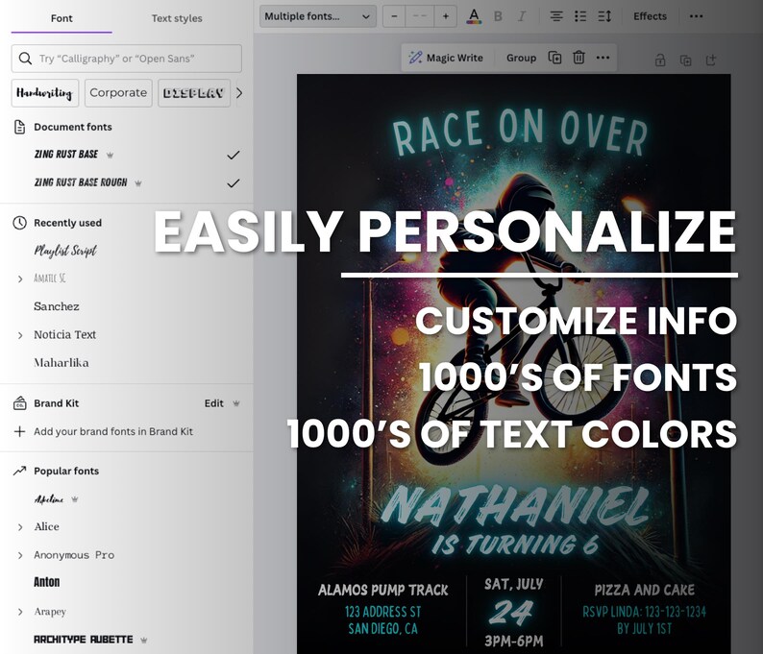This screenshot has height=654, width=763.
Task: Select ALAMOS PUMP TRACK text on canvas
Action: pos(383,590)
